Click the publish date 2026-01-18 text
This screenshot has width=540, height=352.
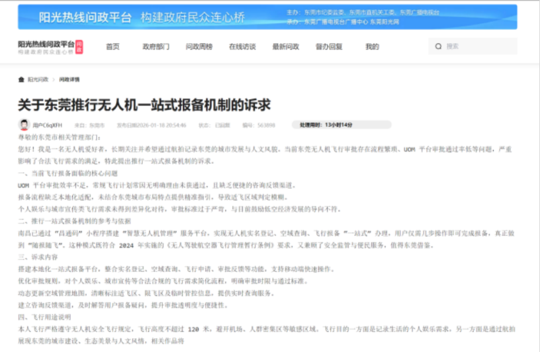tap(152, 125)
